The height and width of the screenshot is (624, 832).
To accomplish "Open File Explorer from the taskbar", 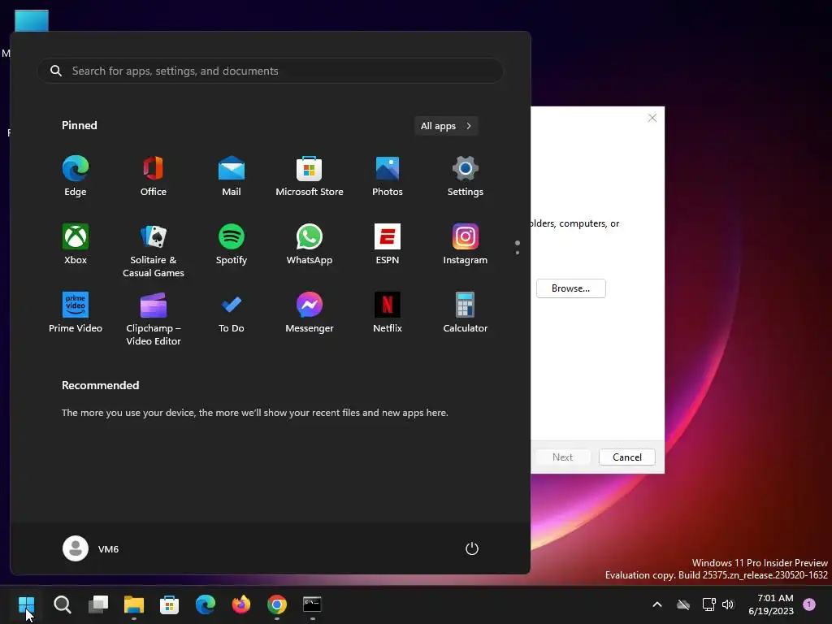I will point(134,604).
